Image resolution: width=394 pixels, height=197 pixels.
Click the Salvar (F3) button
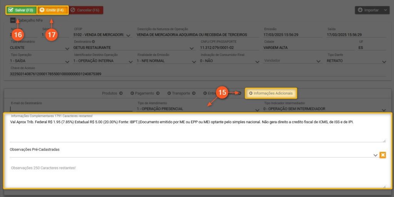point(22,10)
